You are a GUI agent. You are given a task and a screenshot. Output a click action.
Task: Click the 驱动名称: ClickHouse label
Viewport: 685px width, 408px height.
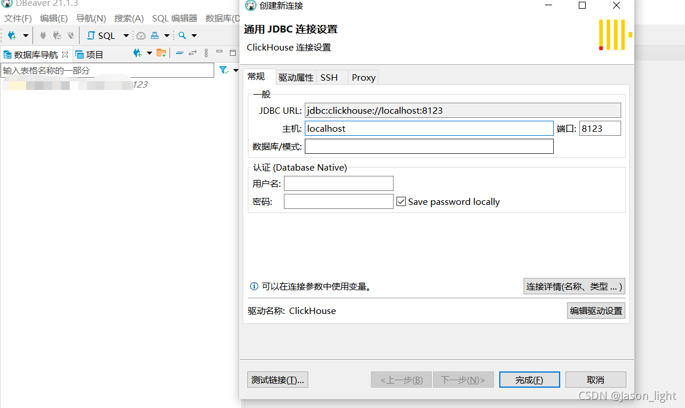click(292, 310)
